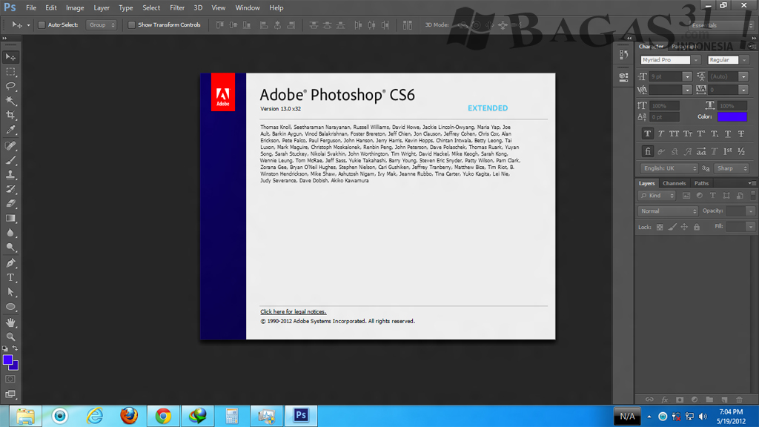Image resolution: width=759 pixels, height=427 pixels.
Task: Toggle Small Caps in Character panel
Action: click(x=687, y=133)
